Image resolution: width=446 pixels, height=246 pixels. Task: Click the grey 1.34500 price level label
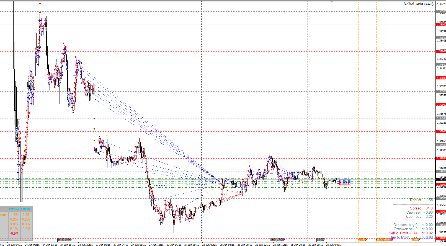tap(441, 145)
